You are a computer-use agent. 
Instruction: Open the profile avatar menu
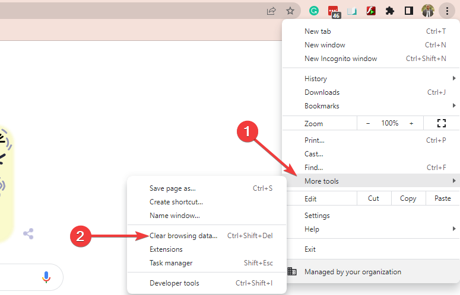[x=428, y=11]
